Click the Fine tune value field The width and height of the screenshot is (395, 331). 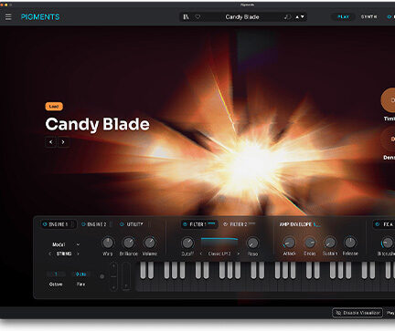click(x=80, y=274)
